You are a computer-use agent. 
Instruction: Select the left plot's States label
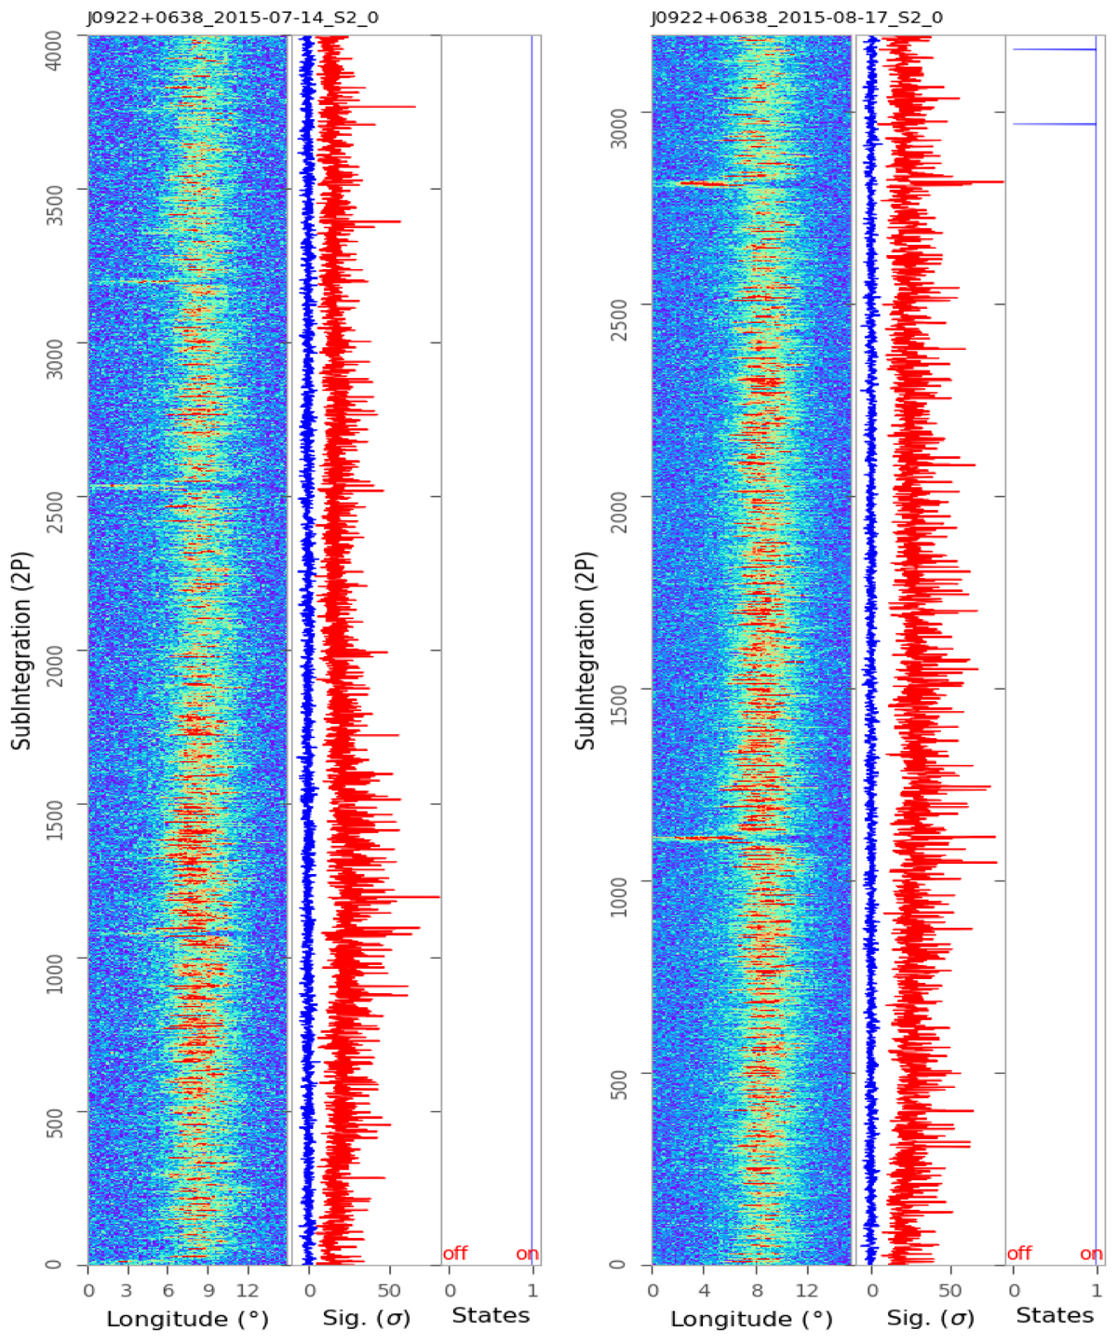pyautogui.click(x=491, y=1315)
